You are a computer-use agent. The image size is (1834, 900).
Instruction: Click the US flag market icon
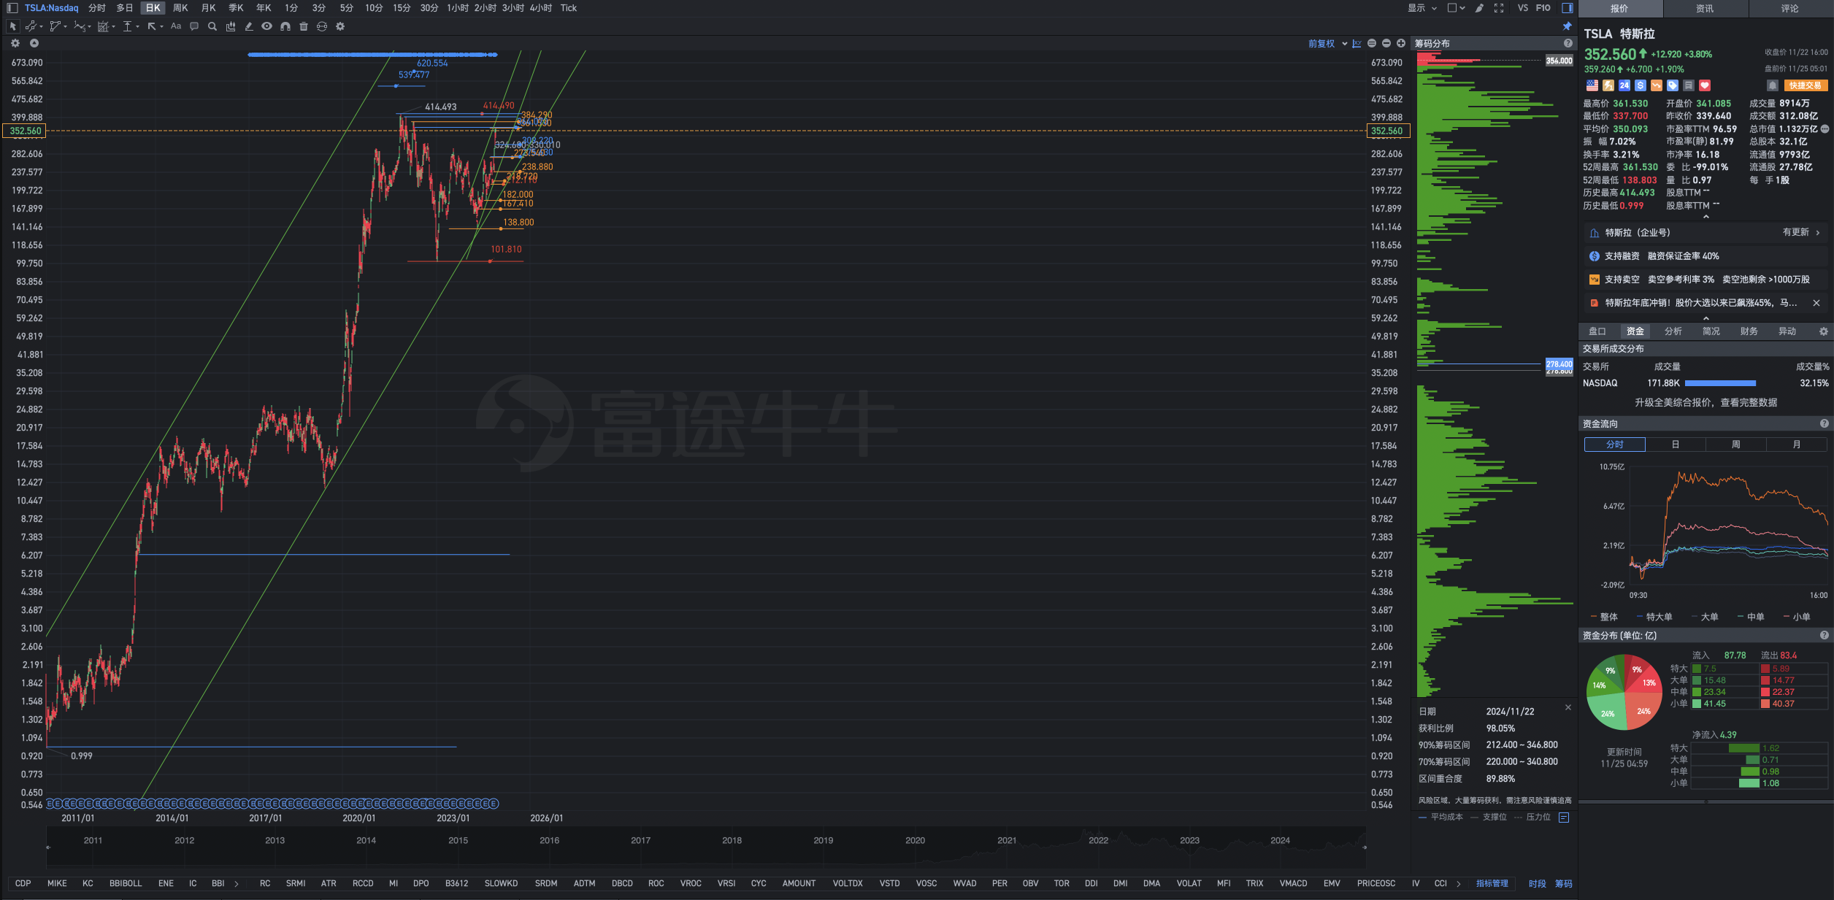click(x=1592, y=85)
